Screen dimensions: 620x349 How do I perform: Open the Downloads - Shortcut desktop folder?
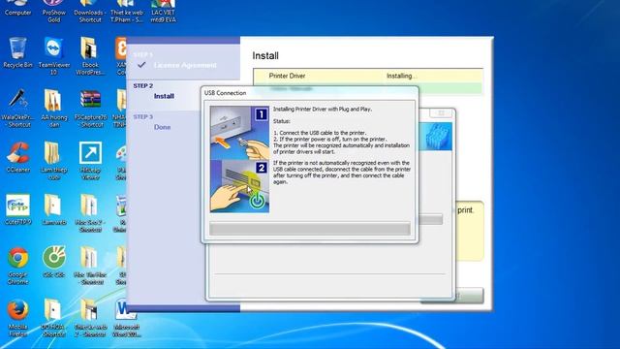(90, 12)
